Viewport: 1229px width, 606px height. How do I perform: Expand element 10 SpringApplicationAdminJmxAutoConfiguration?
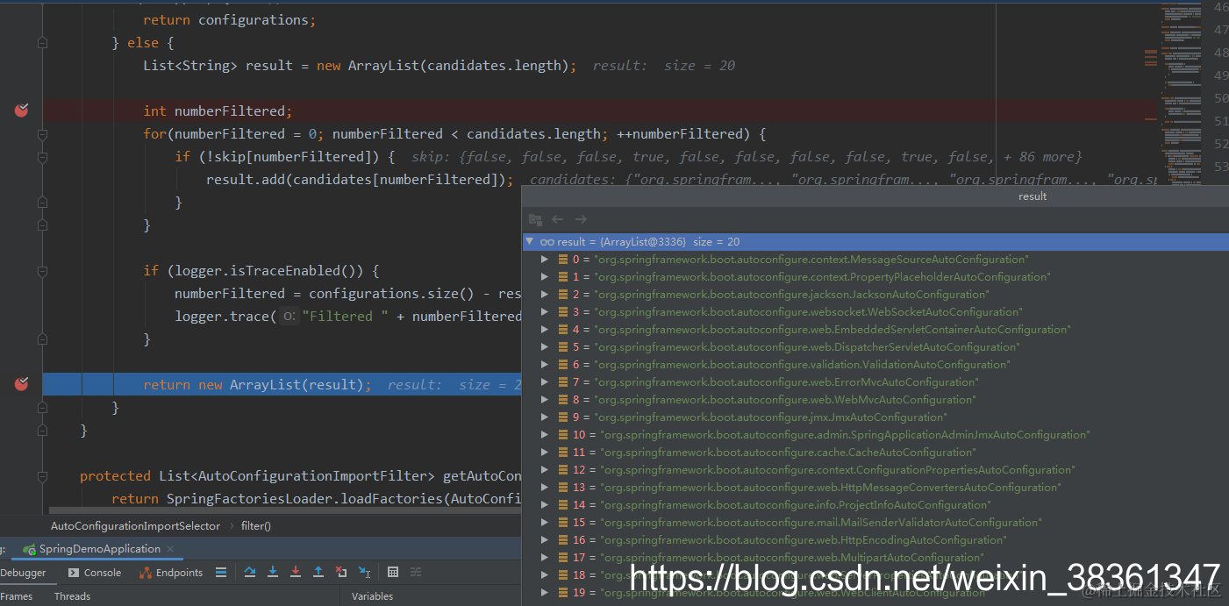tap(545, 434)
